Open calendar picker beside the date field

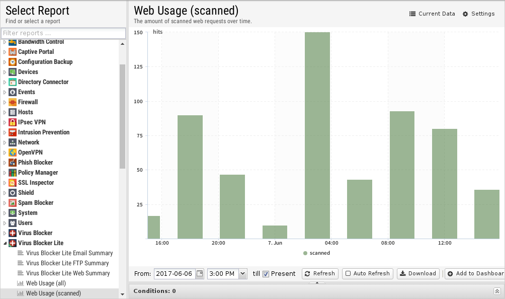click(200, 274)
